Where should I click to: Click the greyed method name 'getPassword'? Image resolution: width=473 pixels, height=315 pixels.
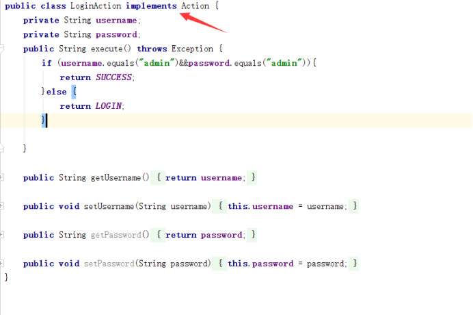click(116, 235)
